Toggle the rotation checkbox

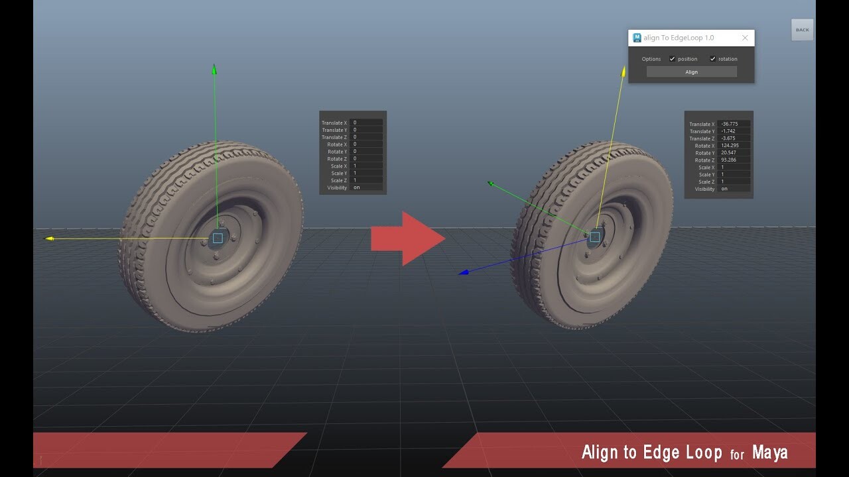tap(713, 59)
